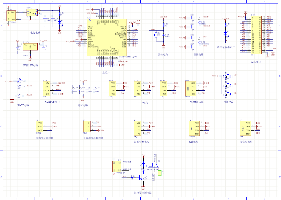Click the S_D1 power LED diode
The width and height of the screenshot is (281, 200).
(59, 22)
